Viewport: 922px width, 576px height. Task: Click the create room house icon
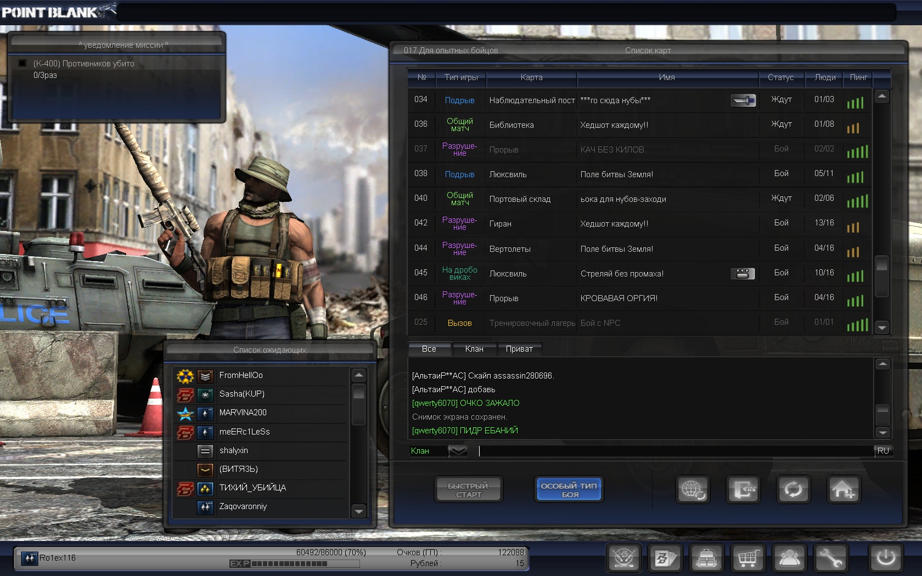pos(843,489)
